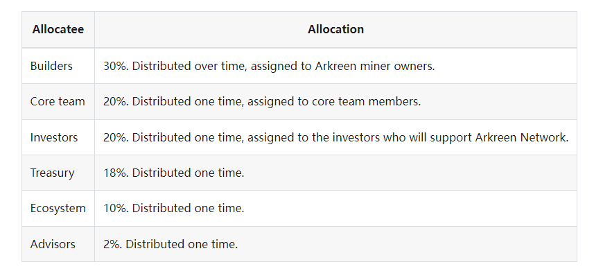Image resolution: width=603 pixels, height=269 pixels.
Task: Select the Treasury cell
Action: [52, 173]
